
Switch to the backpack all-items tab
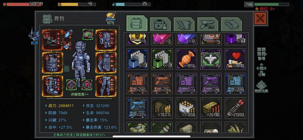[137, 24]
